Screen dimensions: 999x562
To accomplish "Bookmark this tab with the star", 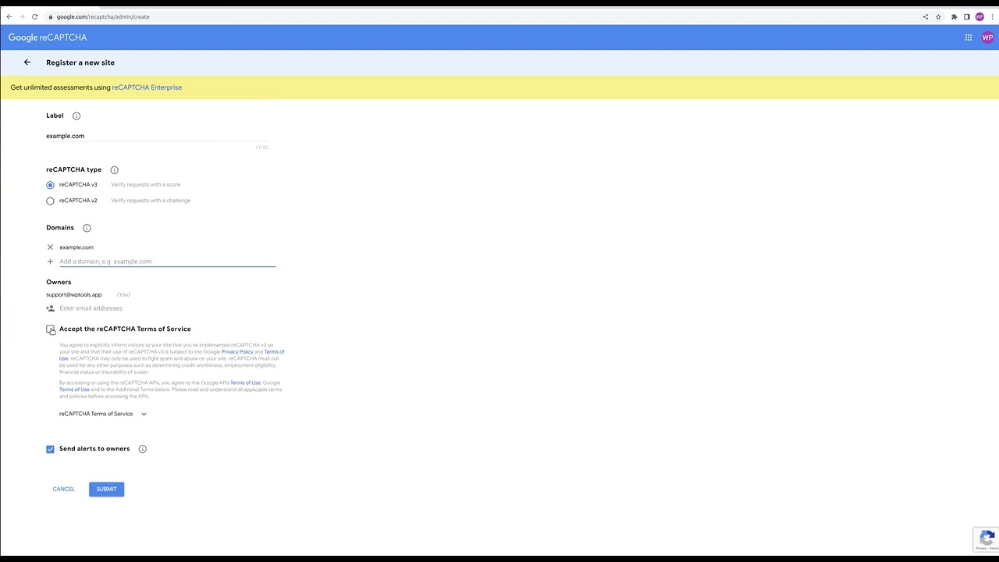I will [x=939, y=16].
